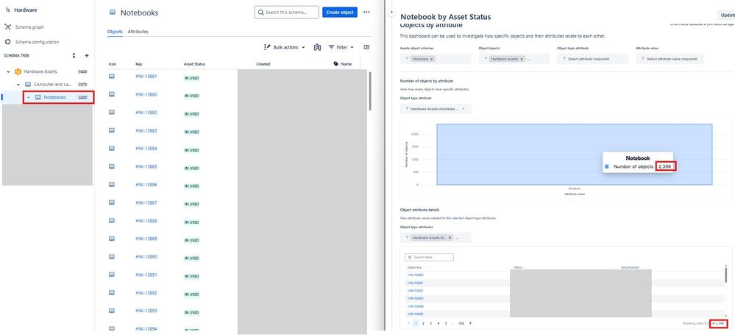The height and width of the screenshot is (335, 735).
Task: Select Computer and La... tree item label
Action: click(52, 85)
